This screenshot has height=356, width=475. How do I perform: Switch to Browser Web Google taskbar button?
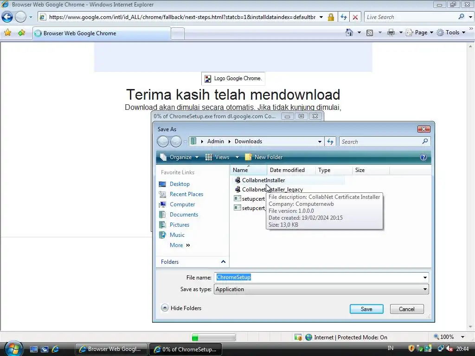pos(111,349)
